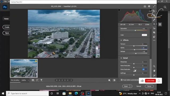Image resolution: width=170 pixels, height=96 pixels.
Task: Toggle highlight clipping warning on the histogram
Action: tap(151, 10)
